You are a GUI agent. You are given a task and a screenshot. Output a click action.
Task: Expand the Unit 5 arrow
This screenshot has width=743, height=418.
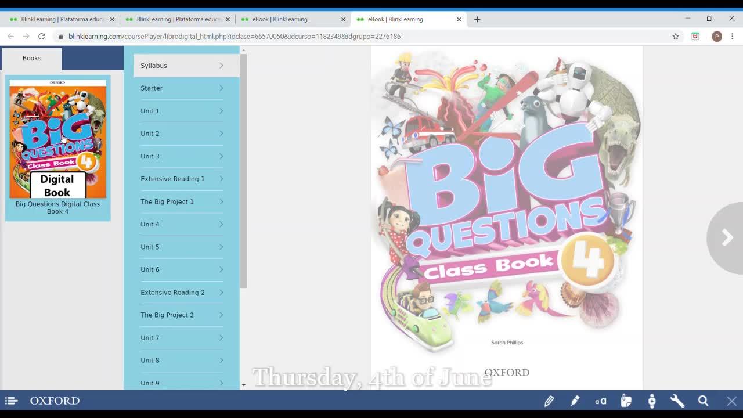pos(221,247)
